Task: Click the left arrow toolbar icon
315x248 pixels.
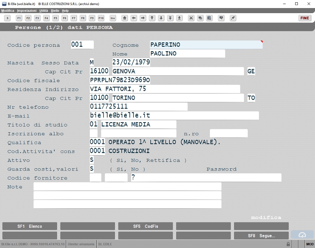Action: (133, 18)
